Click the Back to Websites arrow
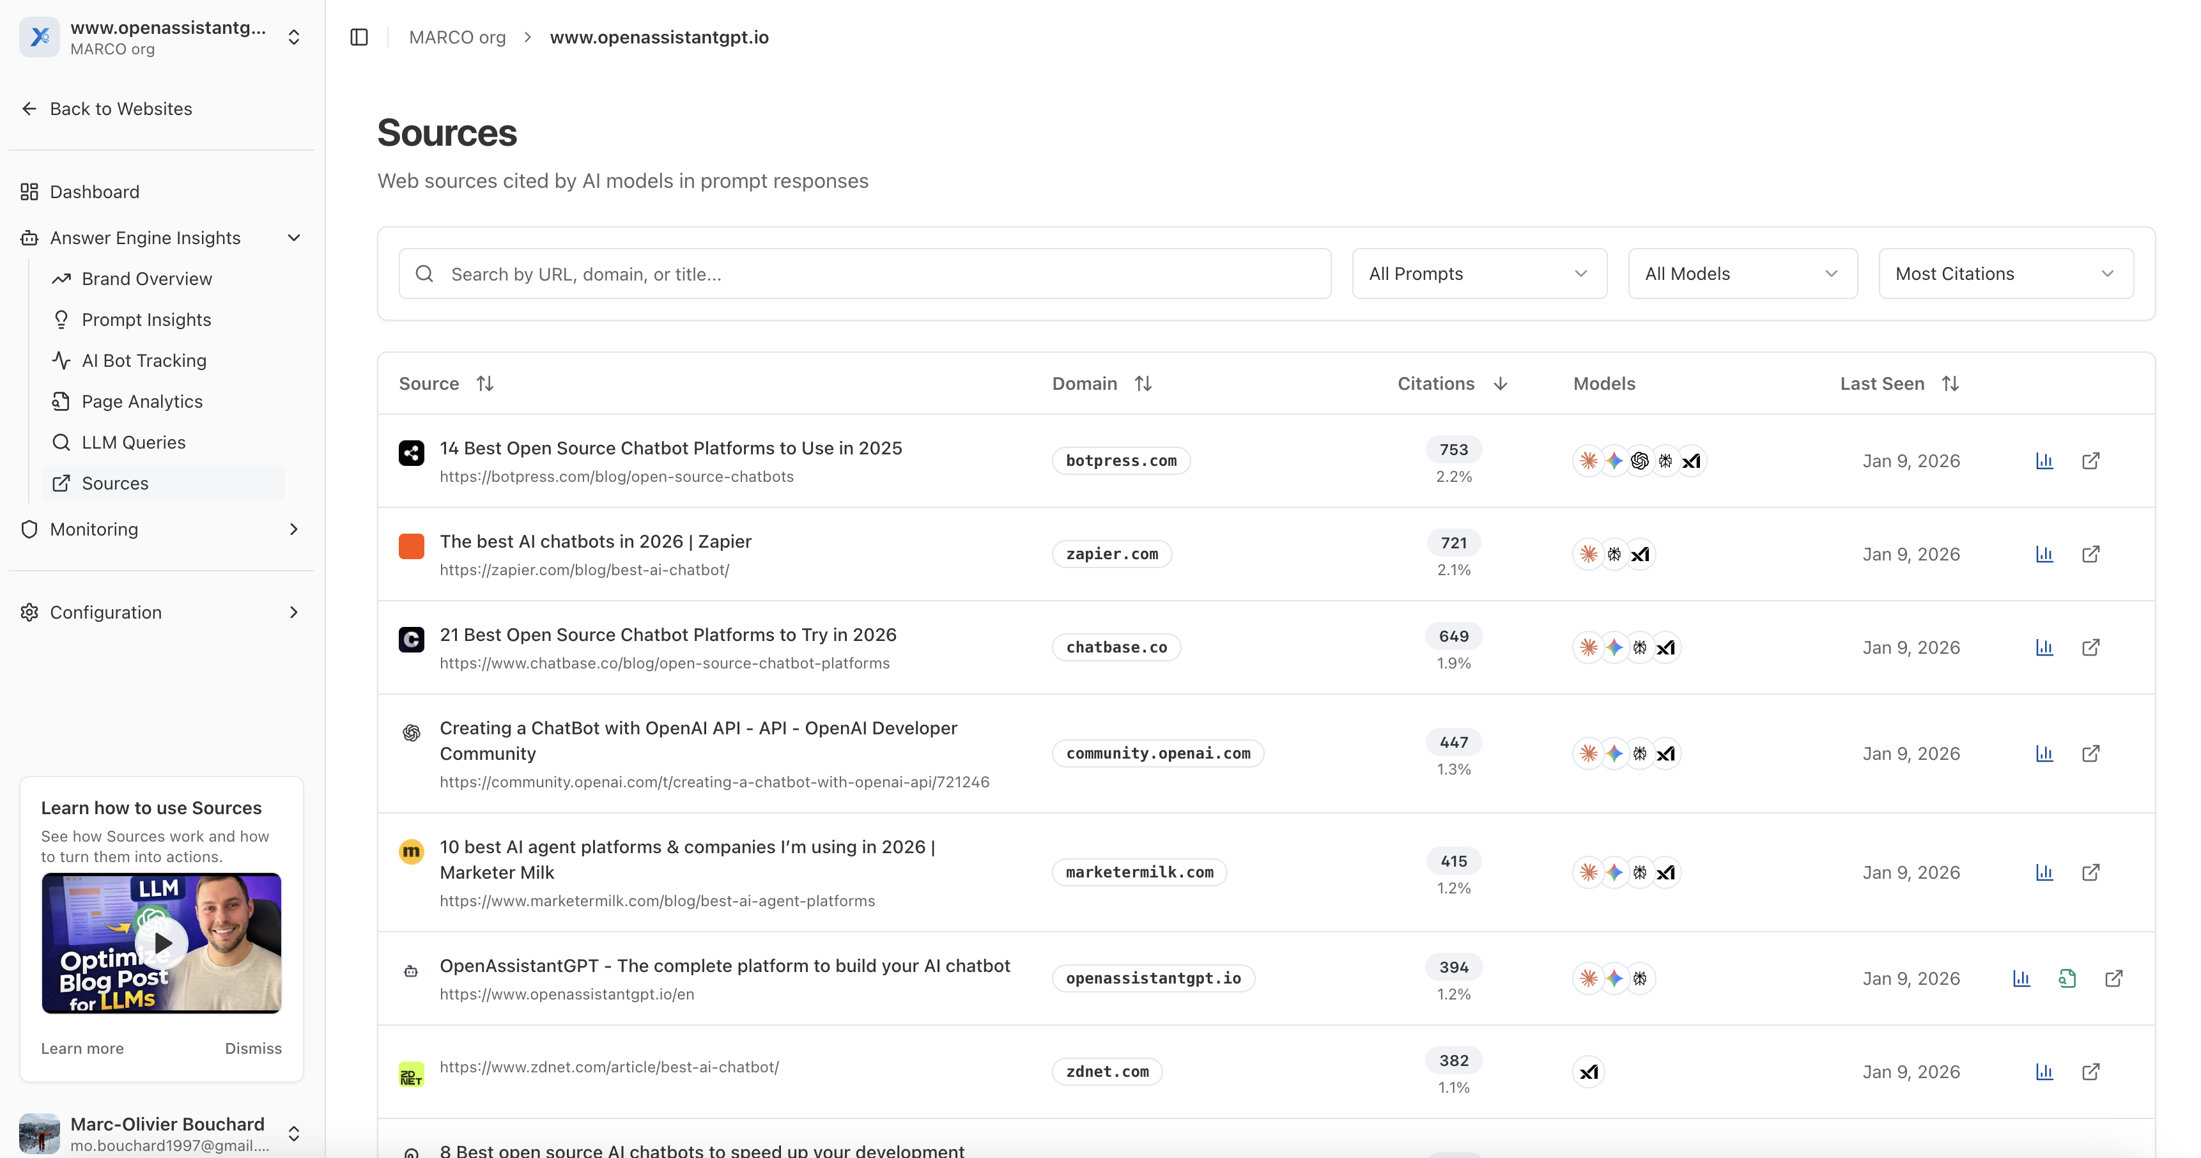The height and width of the screenshot is (1158, 2201). pyautogui.click(x=30, y=109)
